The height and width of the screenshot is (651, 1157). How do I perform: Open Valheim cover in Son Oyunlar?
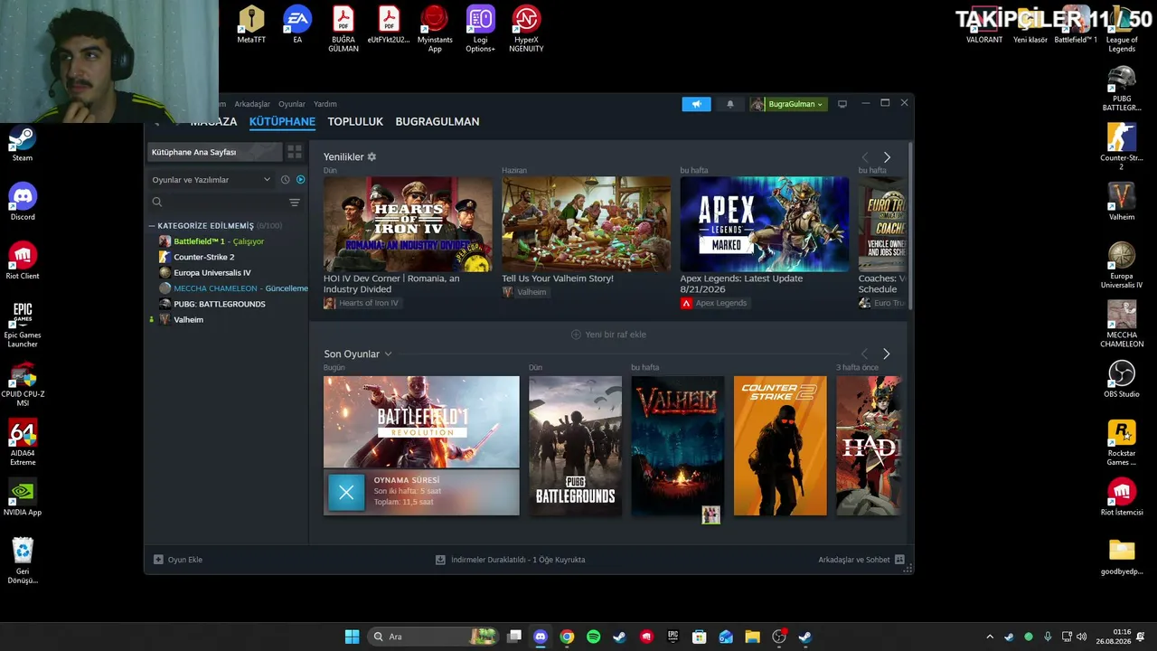(678, 446)
